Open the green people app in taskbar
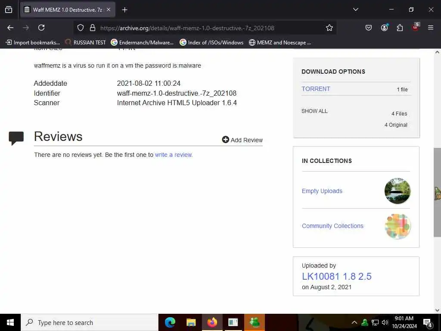441x331 pixels. pyautogui.click(x=255, y=322)
